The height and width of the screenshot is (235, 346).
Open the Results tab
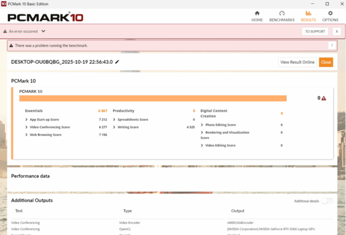[308, 16]
